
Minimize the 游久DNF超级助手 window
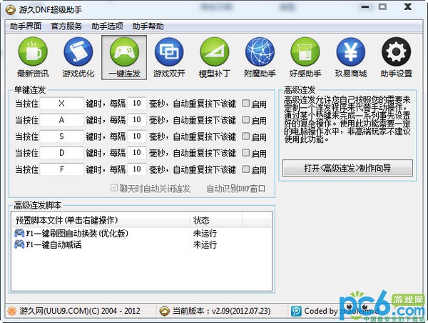pyautogui.click(x=365, y=7)
